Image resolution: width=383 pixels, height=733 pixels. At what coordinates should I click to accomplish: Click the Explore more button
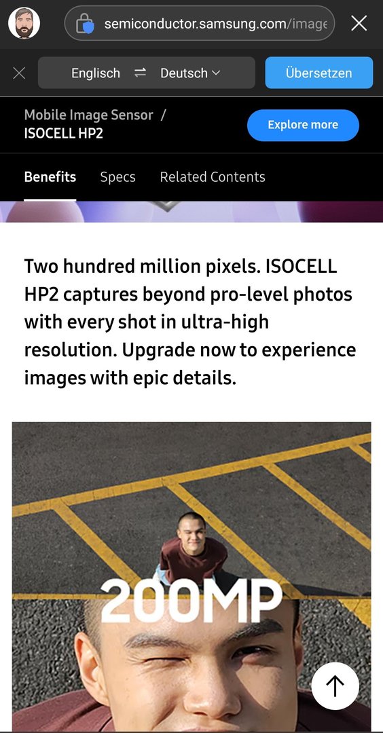303,125
